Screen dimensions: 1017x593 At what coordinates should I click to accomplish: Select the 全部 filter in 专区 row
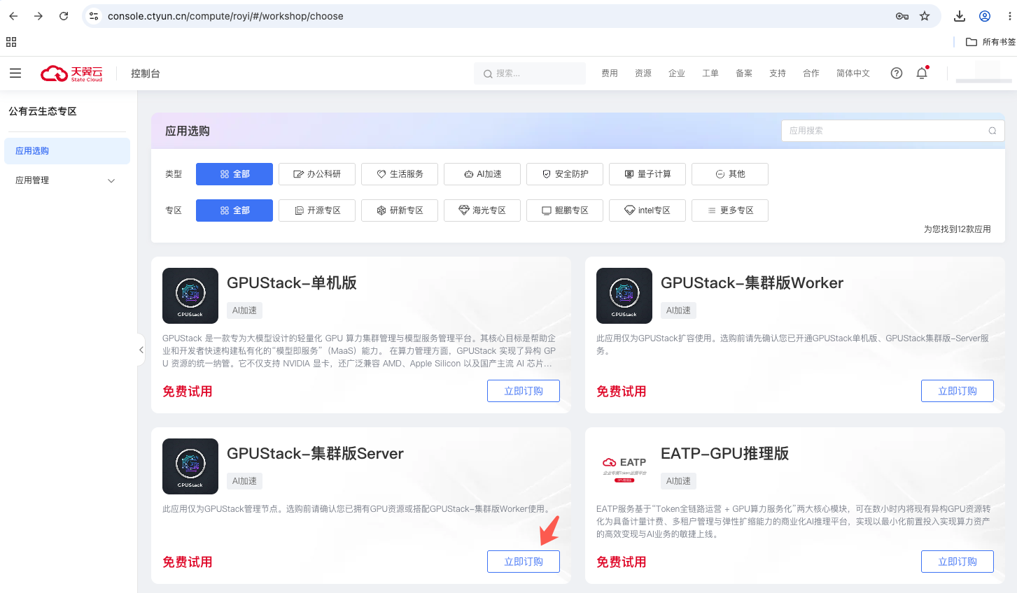click(x=234, y=210)
